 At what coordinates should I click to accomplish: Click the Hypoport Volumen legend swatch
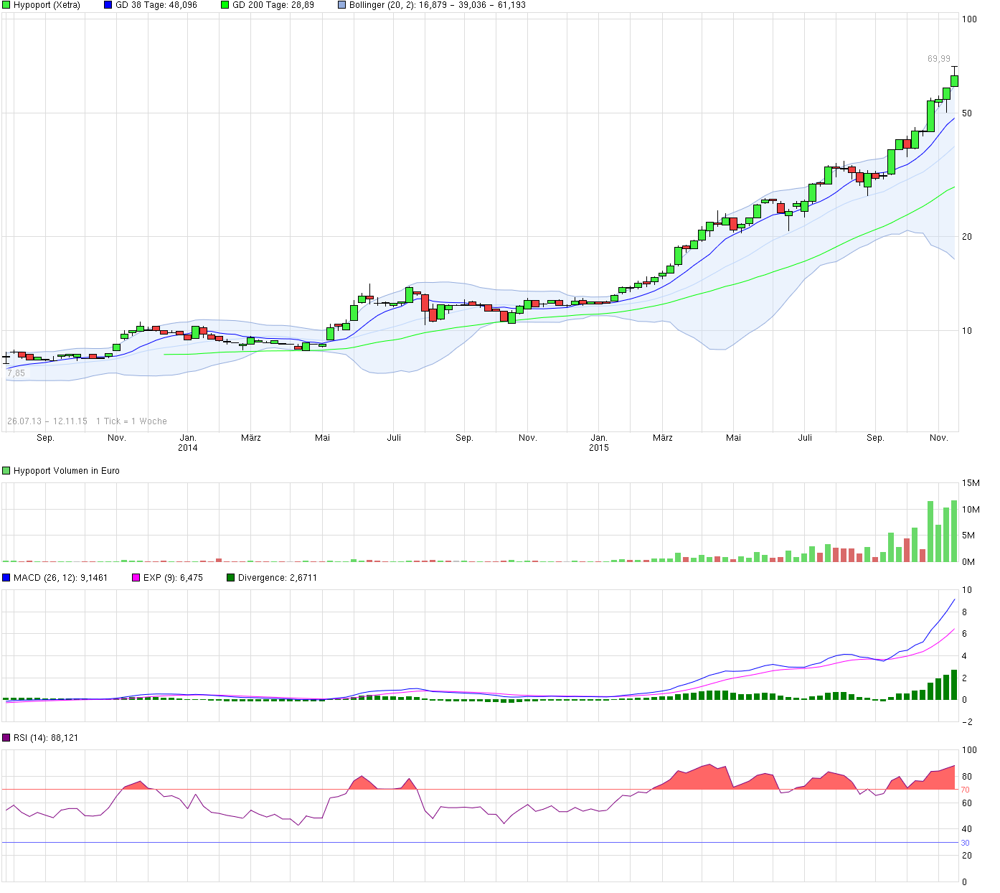(x=6, y=471)
